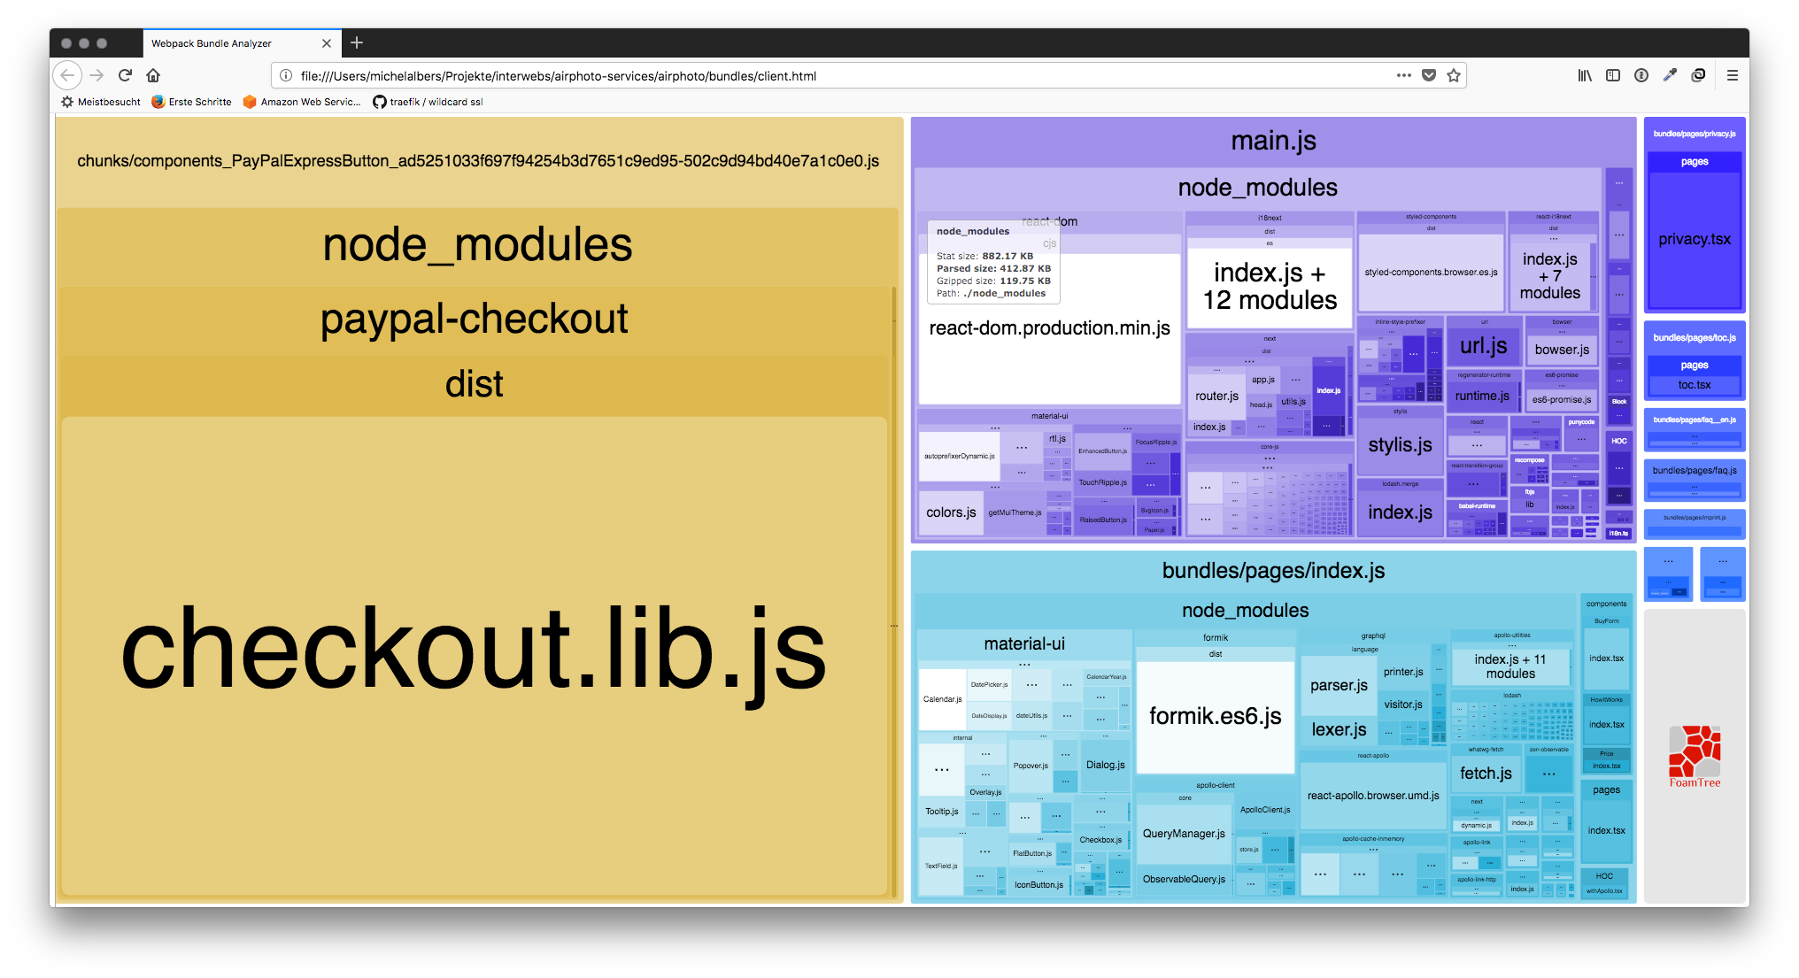Open the traefik / wildcard ssl bookmark
1799x978 pixels.
428,102
